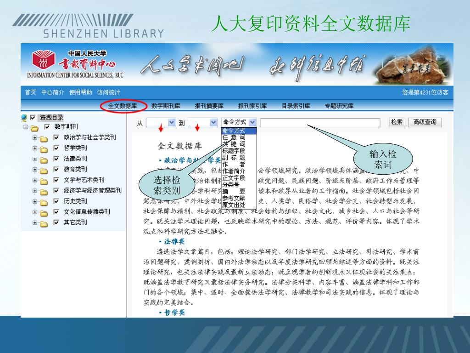The width and height of the screenshot is (470, 353).
Task: Uncheck the 教育类刊 checkbox
Action: click(56, 169)
